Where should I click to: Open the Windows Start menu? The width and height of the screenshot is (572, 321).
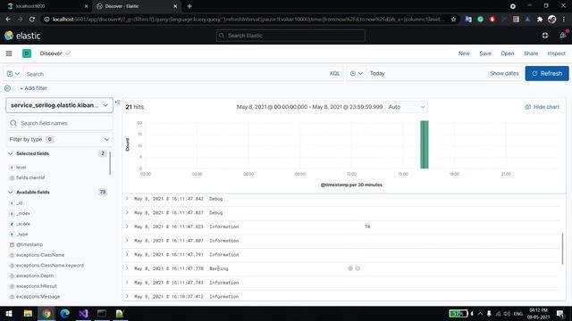(x=9, y=313)
